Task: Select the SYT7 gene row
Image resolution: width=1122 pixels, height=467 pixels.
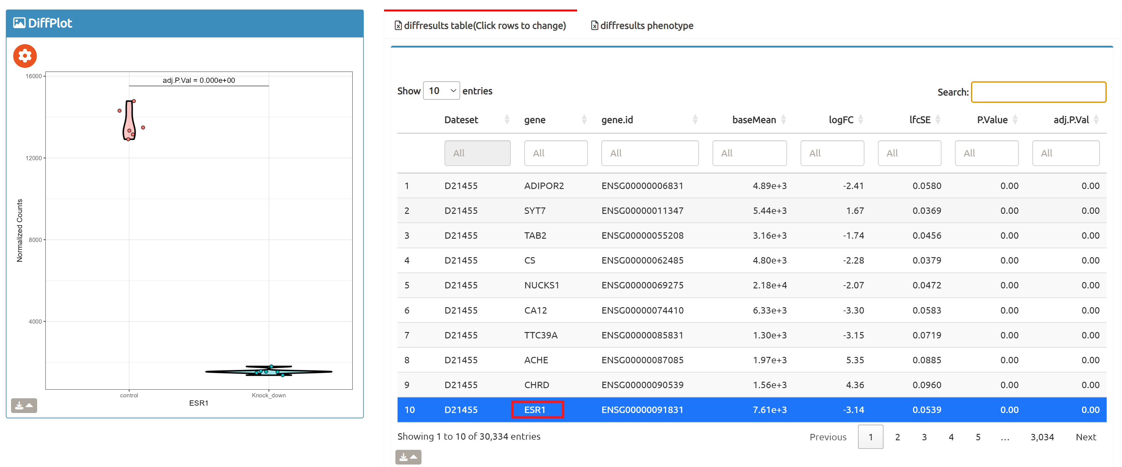Action: click(x=751, y=211)
